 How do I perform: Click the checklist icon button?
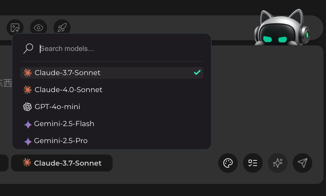(253, 163)
